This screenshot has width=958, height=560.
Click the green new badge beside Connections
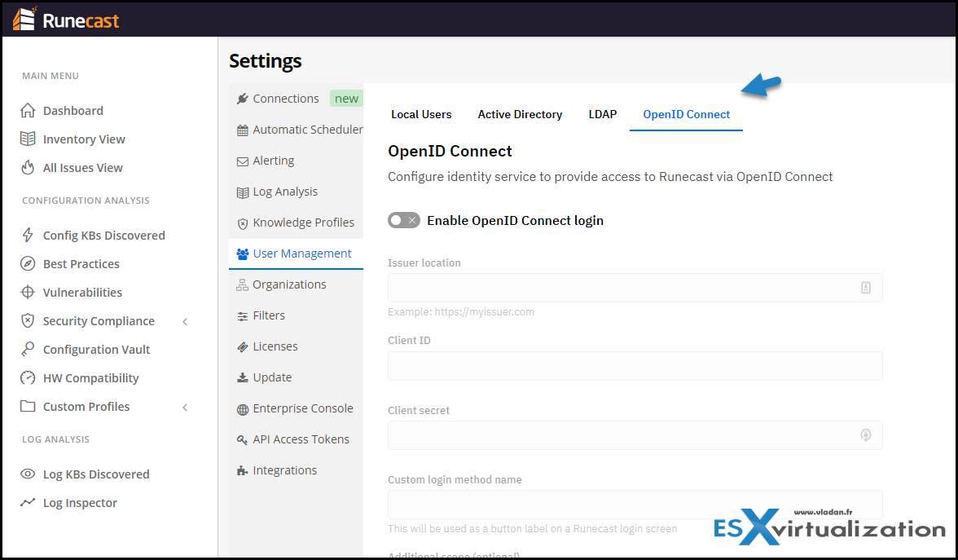coord(346,99)
